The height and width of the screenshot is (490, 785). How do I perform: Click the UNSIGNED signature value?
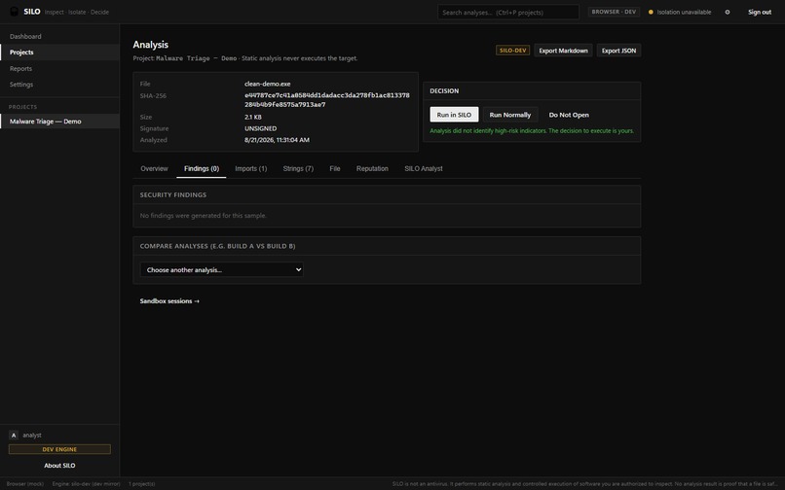(x=260, y=128)
